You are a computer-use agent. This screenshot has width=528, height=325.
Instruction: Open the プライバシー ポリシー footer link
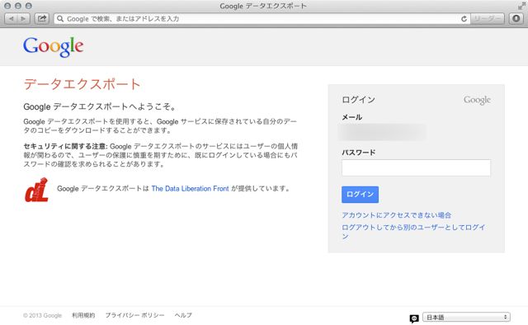coord(134,315)
